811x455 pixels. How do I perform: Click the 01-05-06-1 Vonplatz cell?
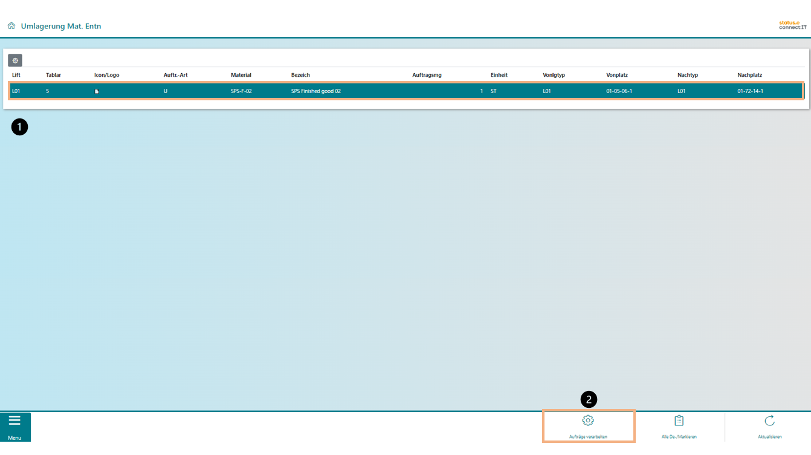pyautogui.click(x=619, y=91)
